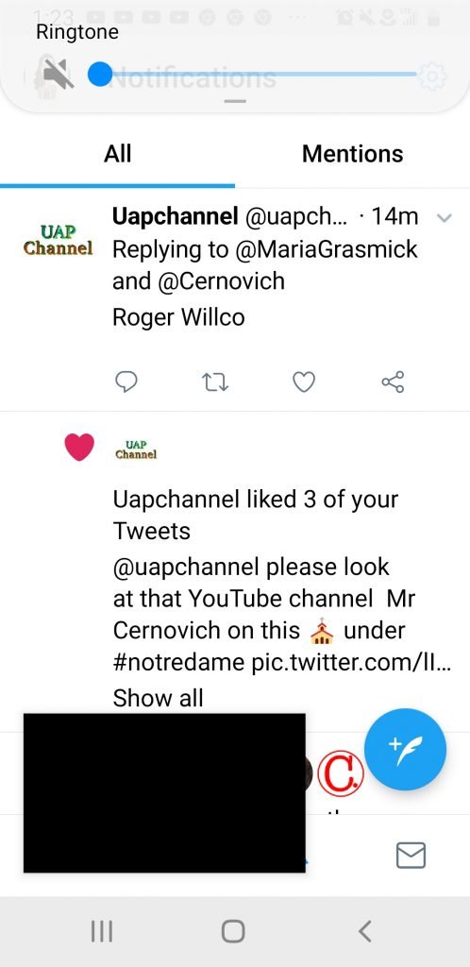Tap the Android home navigation button

coord(233,931)
